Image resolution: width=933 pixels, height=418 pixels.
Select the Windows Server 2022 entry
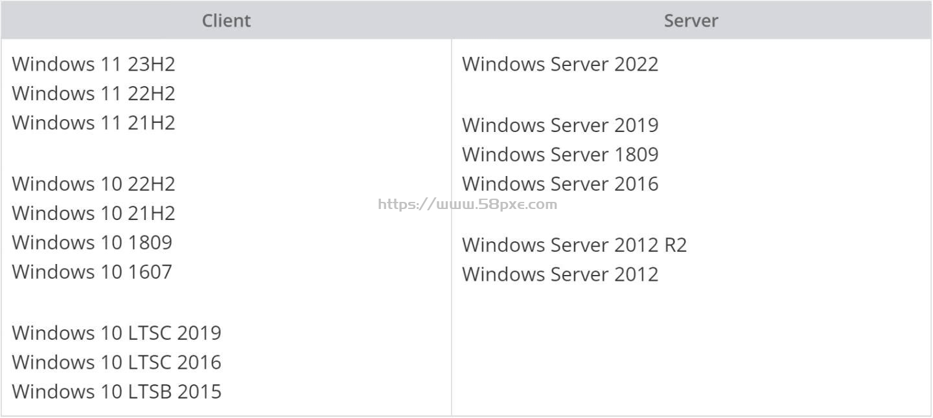pyautogui.click(x=560, y=64)
